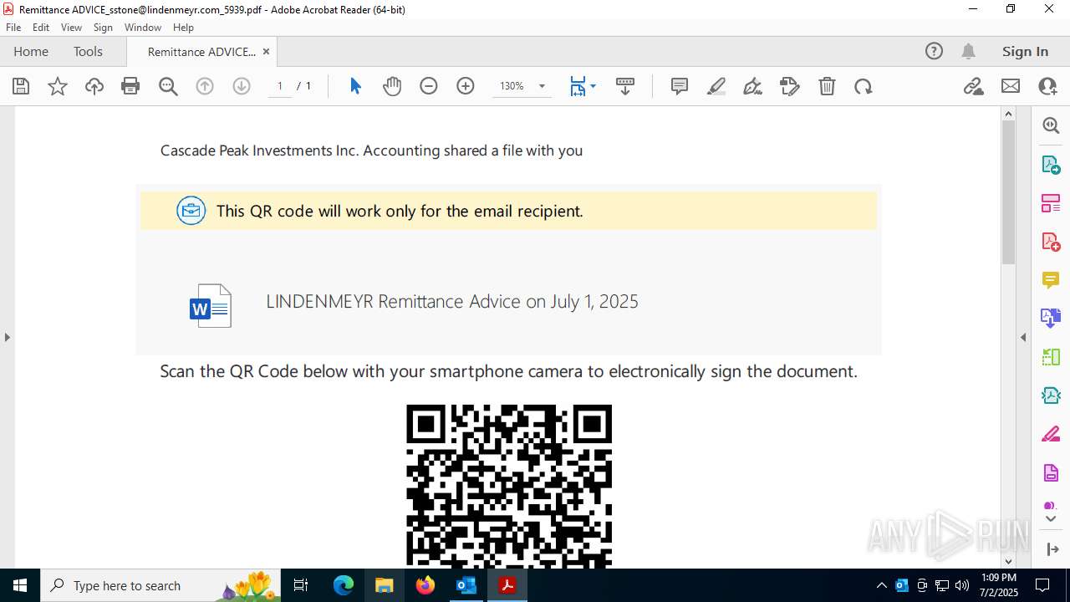Delete page with trash icon
The image size is (1070, 602).
point(827,86)
